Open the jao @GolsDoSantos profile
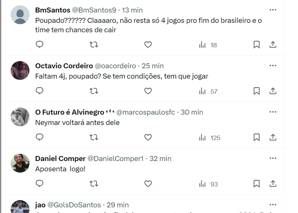This screenshot has height=213, width=298. point(40,205)
